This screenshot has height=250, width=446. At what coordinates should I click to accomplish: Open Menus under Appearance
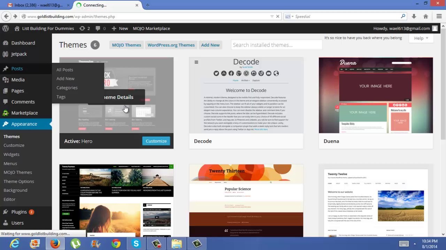[x=10, y=164]
